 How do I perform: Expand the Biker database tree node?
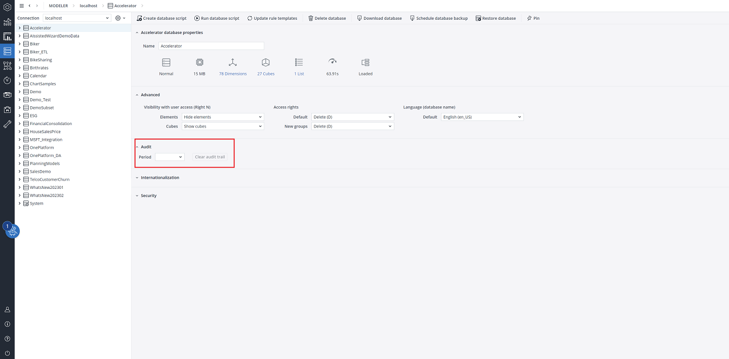pyautogui.click(x=20, y=44)
